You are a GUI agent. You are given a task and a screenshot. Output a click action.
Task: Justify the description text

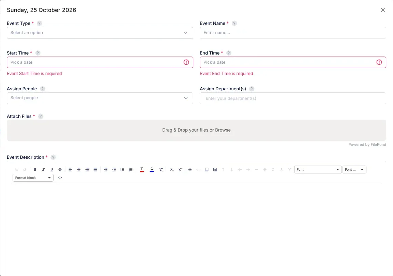(x=95, y=170)
